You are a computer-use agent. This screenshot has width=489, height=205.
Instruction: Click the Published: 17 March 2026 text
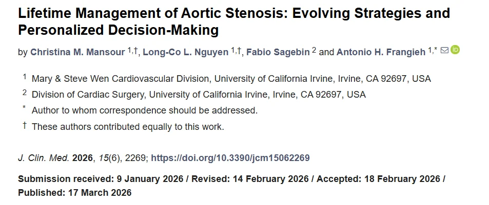point(74,193)
